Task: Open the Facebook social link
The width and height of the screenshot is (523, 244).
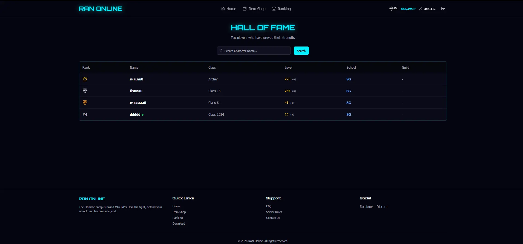Action: (366, 207)
